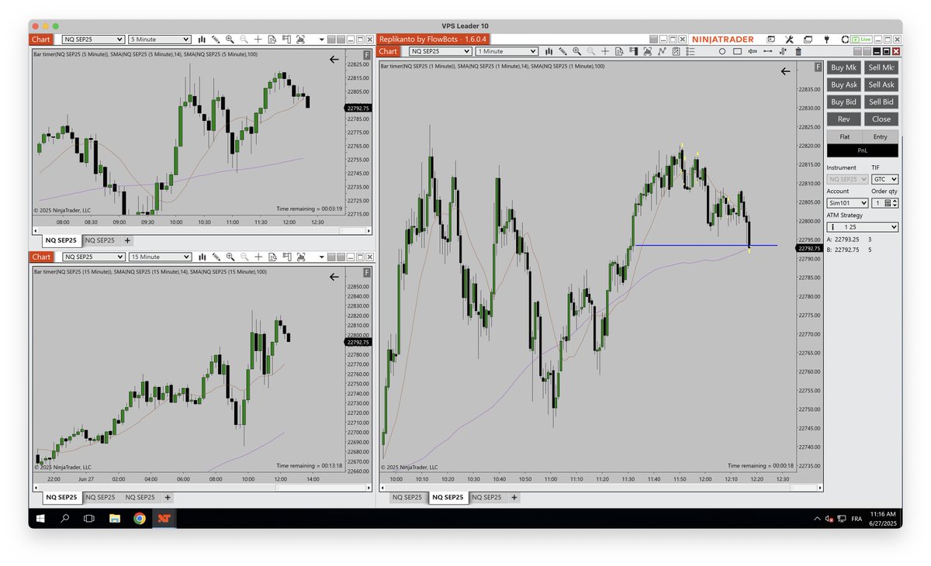Select the ellipse drawing tool
The height and width of the screenshot is (566, 931).
tap(722, 51)
